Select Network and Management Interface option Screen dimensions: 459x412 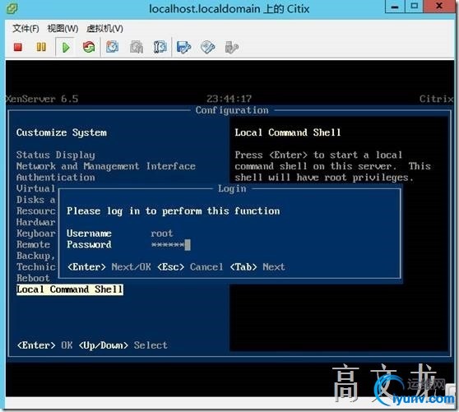pos(105,166)
